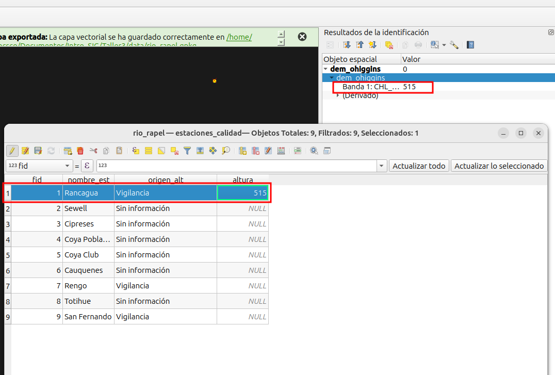
Task: Open select features by expression tool
Action: (136, 151)
